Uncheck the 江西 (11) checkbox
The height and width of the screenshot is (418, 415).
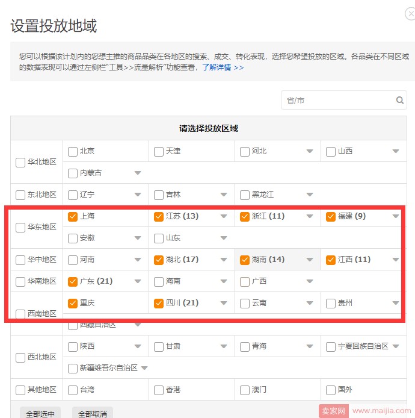331,260
